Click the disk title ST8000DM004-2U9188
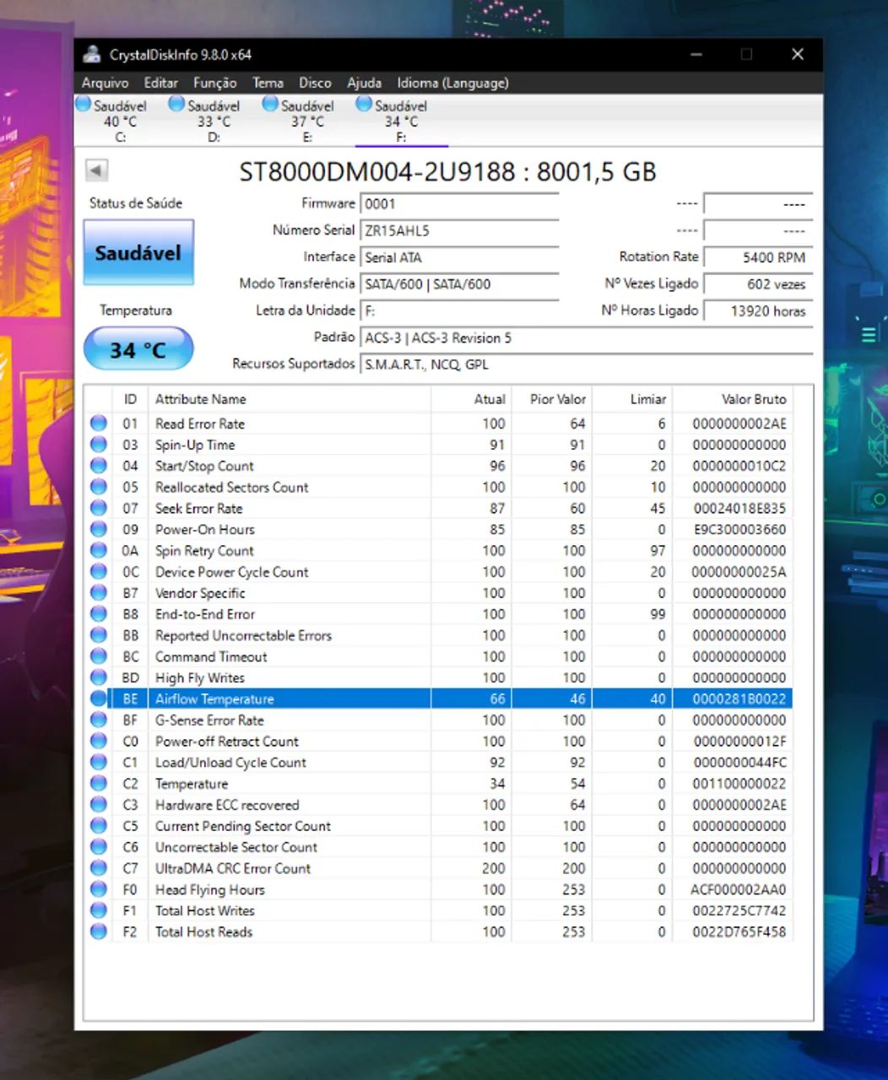The width and height of the screenshot is (888, 1080). pyautogui.click(x=376, y=171)
